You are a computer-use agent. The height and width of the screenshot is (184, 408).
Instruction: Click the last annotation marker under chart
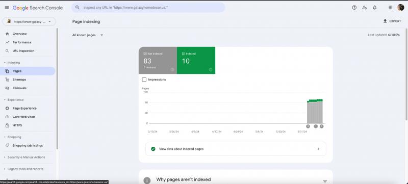[322, 126]
